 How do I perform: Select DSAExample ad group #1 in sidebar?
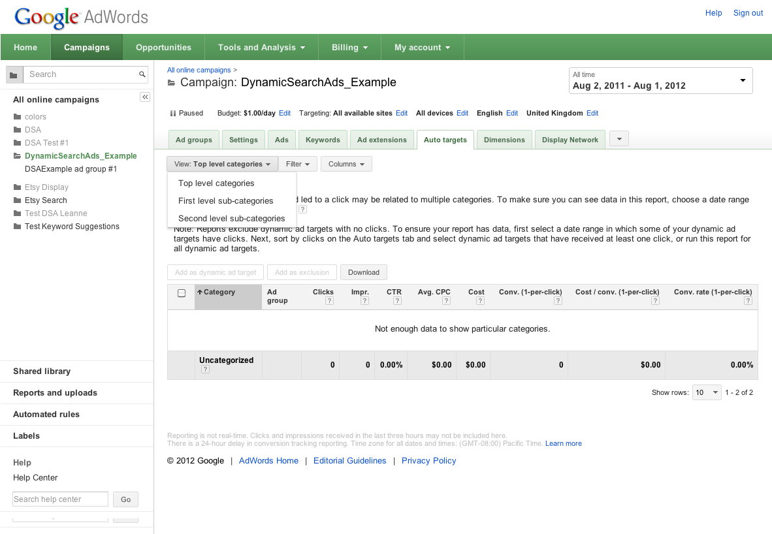[x=71, y=169]
